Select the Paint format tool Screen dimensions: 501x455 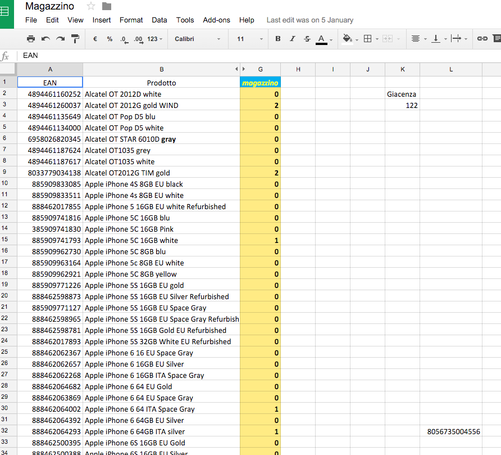[x=75, y=39]
